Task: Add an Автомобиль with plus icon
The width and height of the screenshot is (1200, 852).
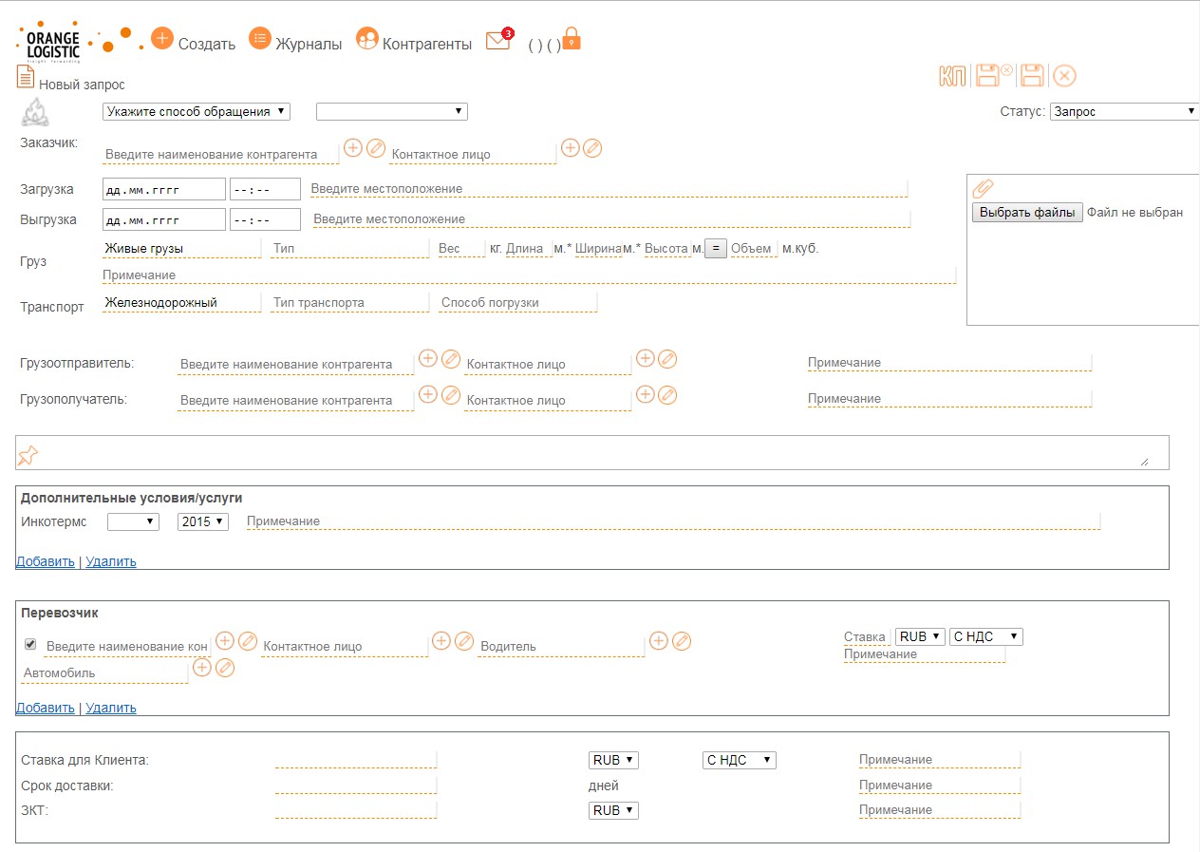Action: (202, 667)
